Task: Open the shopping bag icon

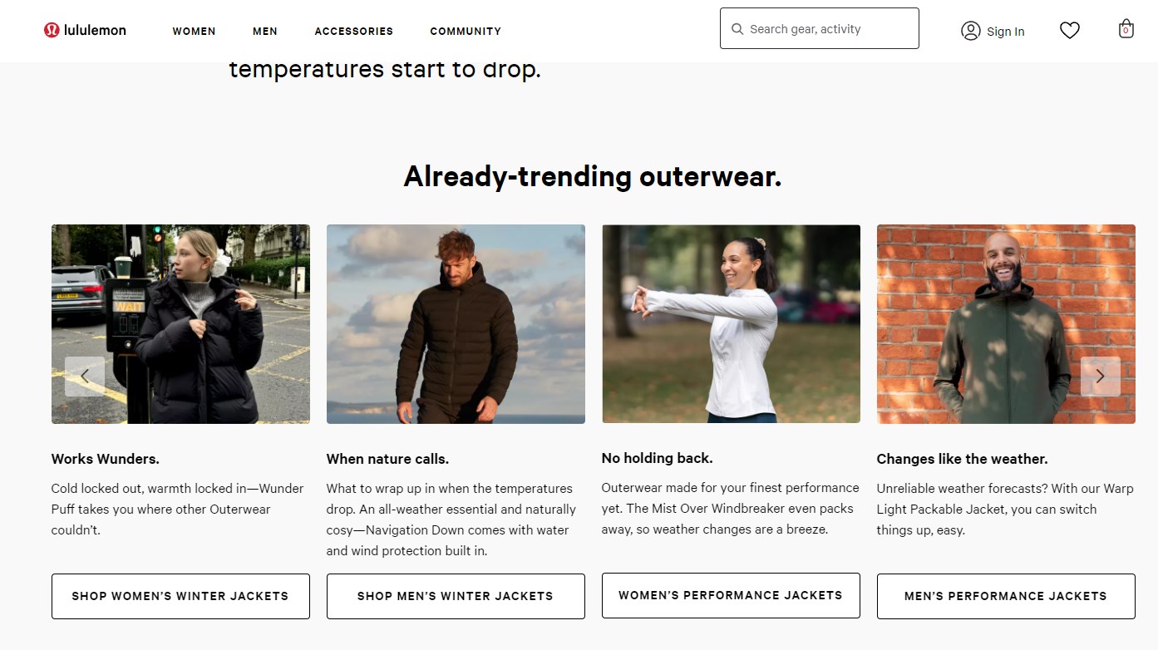Action: click(1126, 29)
